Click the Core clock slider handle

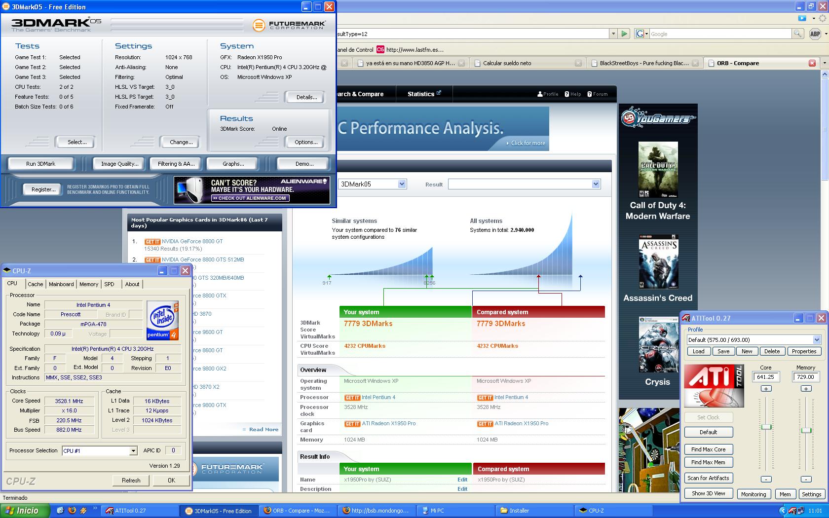pyautogui.click(x=766, y=427)
